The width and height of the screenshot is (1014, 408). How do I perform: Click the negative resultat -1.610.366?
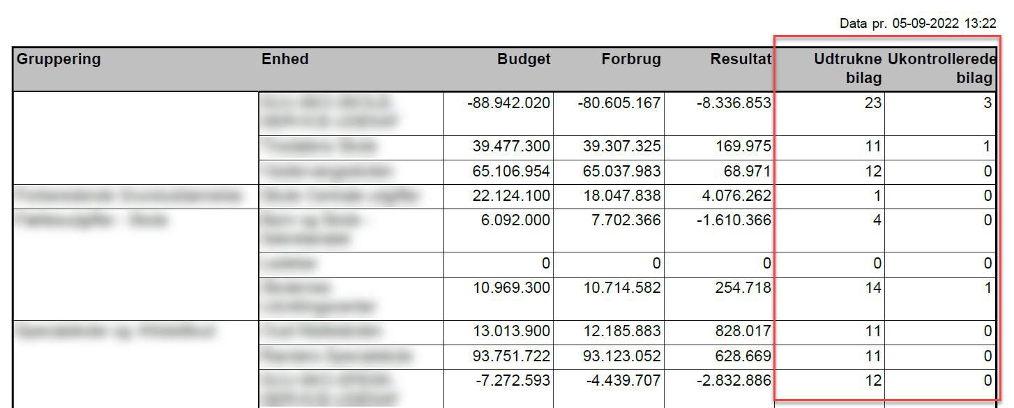(x=734, y=220)
